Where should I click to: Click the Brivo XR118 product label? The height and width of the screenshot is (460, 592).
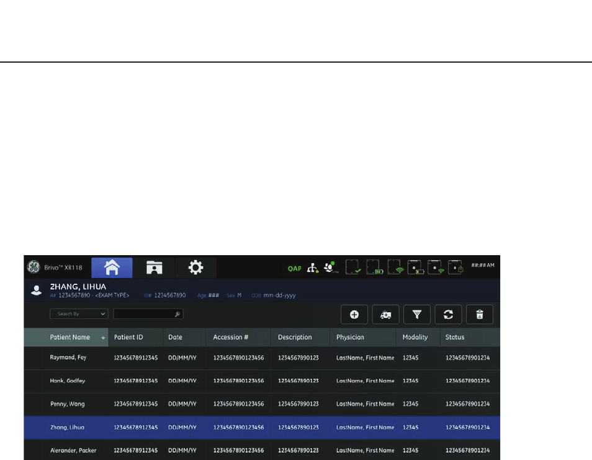coord(63,268)
